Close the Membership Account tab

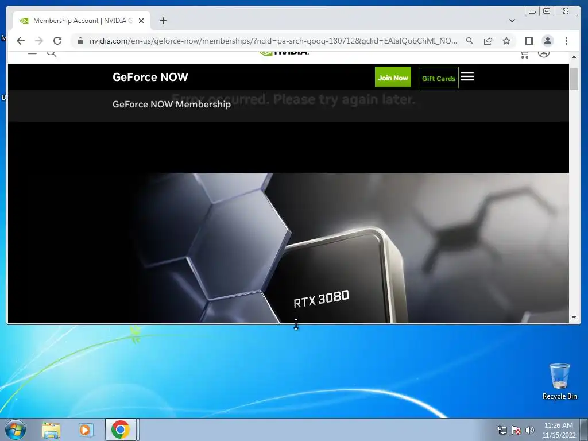(x=141, y=21)
